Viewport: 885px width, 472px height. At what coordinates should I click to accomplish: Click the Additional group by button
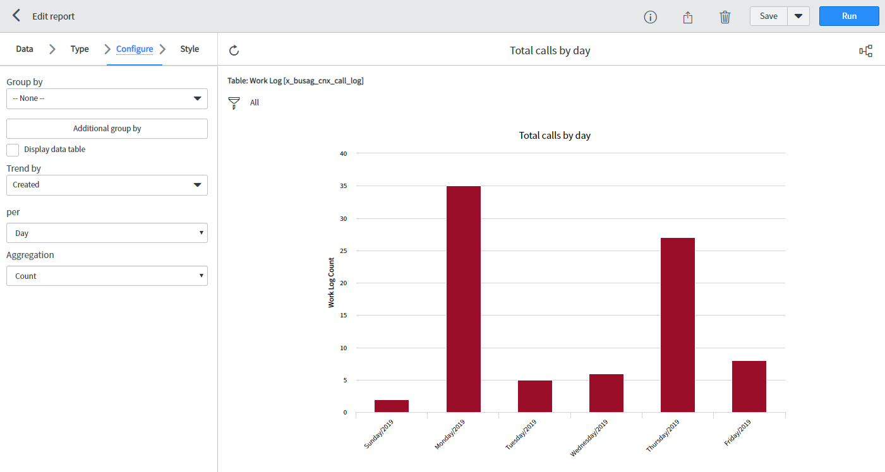107,129
